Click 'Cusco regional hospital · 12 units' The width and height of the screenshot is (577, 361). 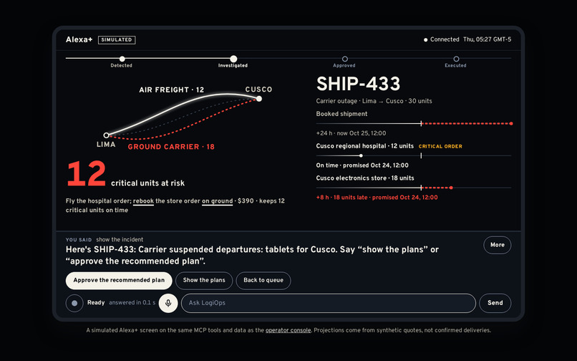click(x=364, y=146)
